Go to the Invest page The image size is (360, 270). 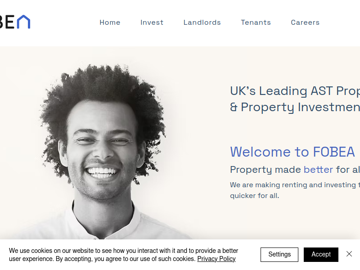click(152, 22)
